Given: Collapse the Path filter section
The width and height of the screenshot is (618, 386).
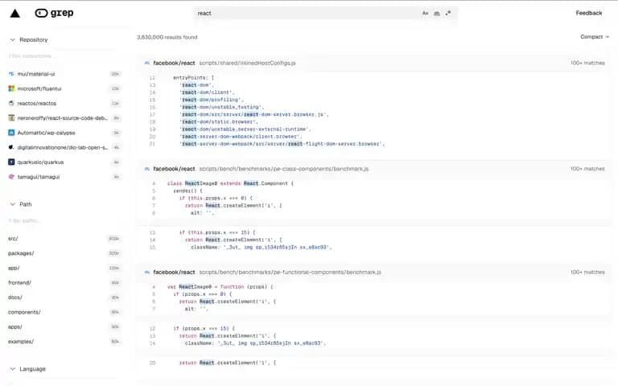Looking at the screenshot, I should tap(20, 204).
